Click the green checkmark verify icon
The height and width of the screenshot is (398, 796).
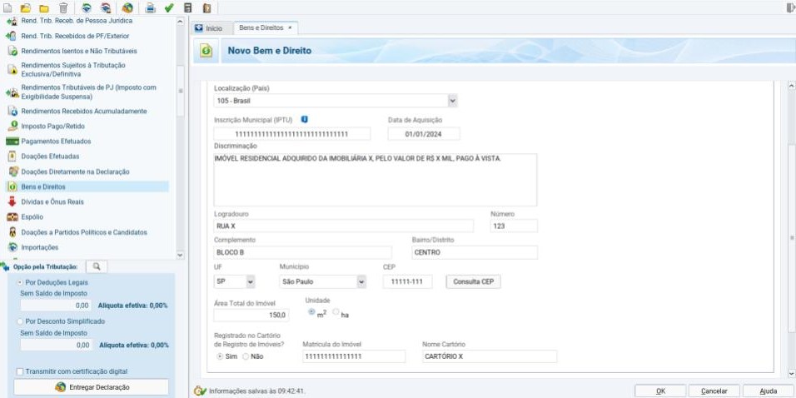169,7
